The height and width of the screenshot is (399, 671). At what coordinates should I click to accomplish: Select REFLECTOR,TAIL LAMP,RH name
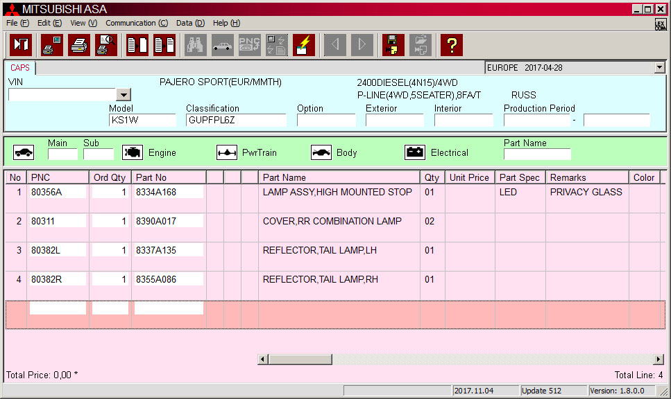point(321,279)
